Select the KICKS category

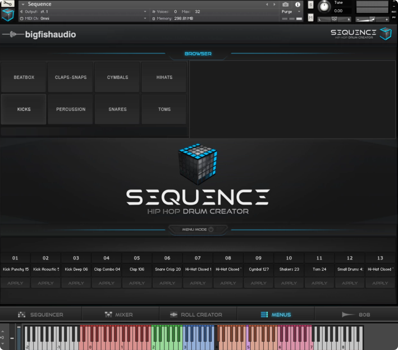click(x=24, y=109)
